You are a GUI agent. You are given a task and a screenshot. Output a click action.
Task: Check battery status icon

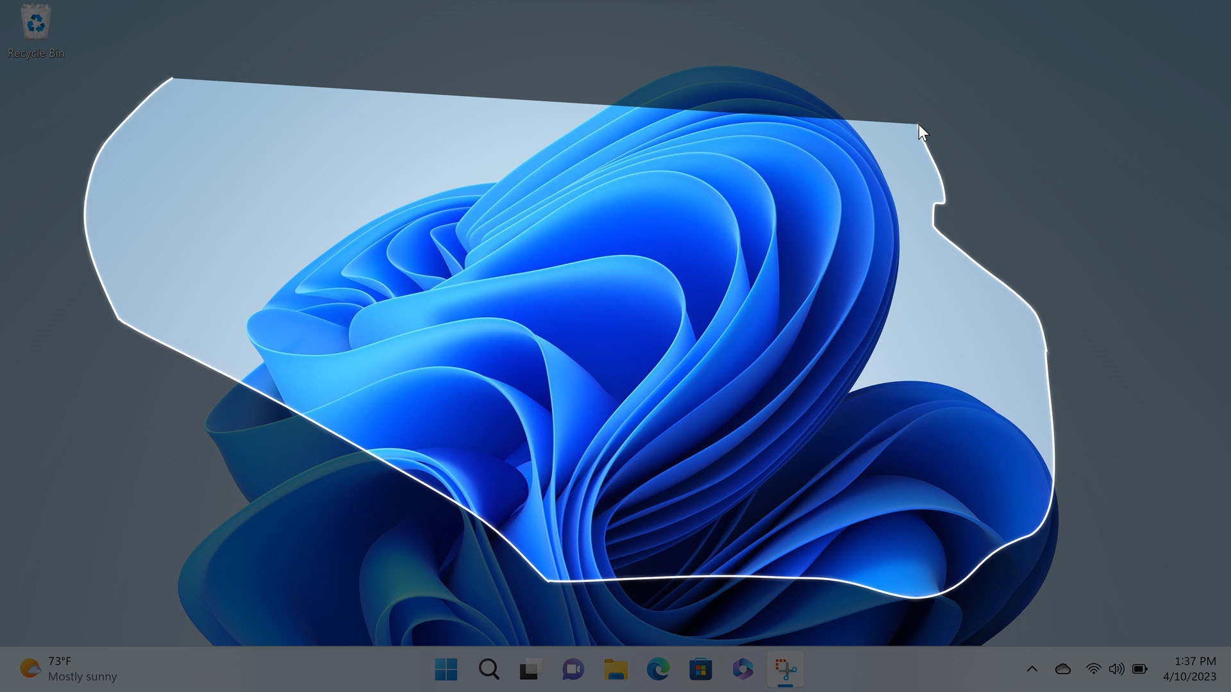[1139, 669]
